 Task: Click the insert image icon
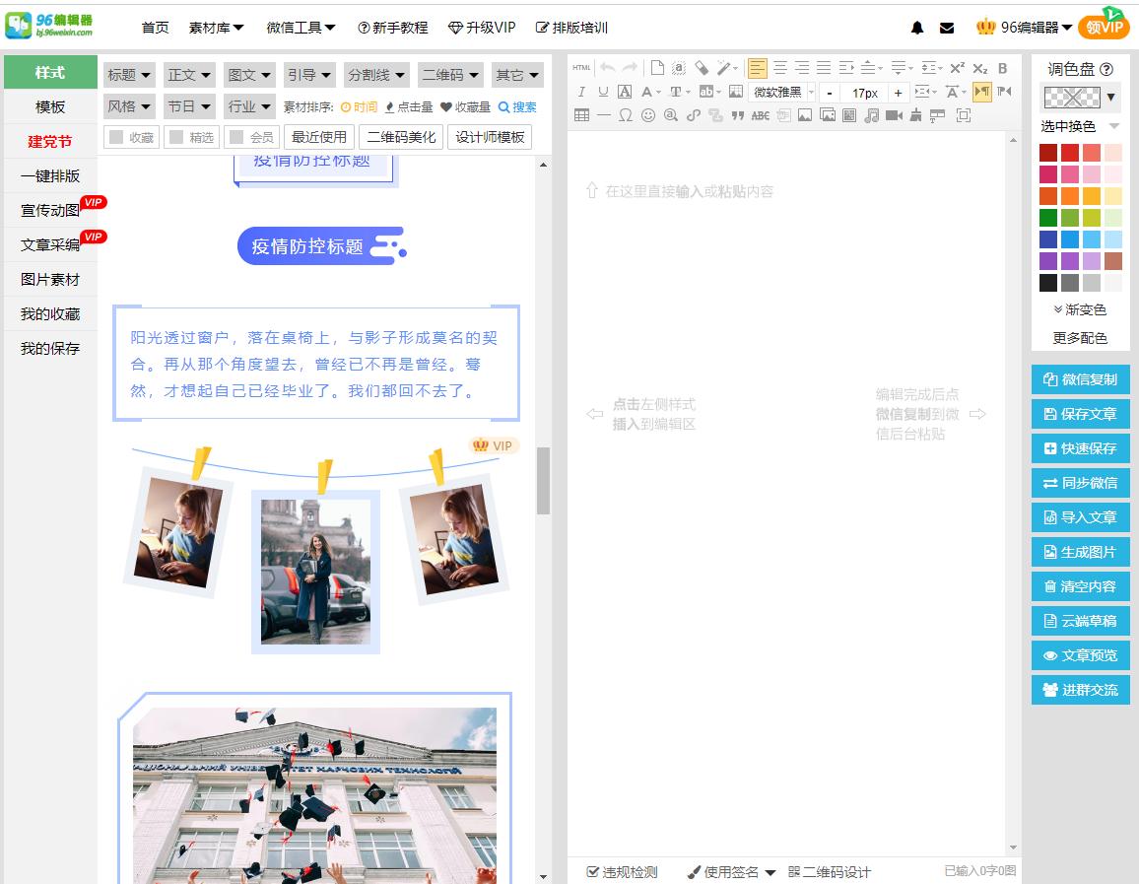(804, 114)
